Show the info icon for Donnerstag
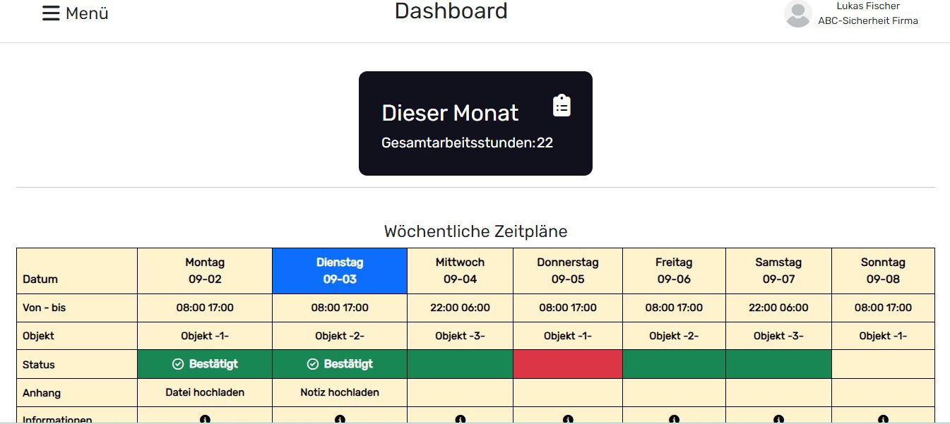950x424 pixels. pyautogui.click(x=568, y=419)
